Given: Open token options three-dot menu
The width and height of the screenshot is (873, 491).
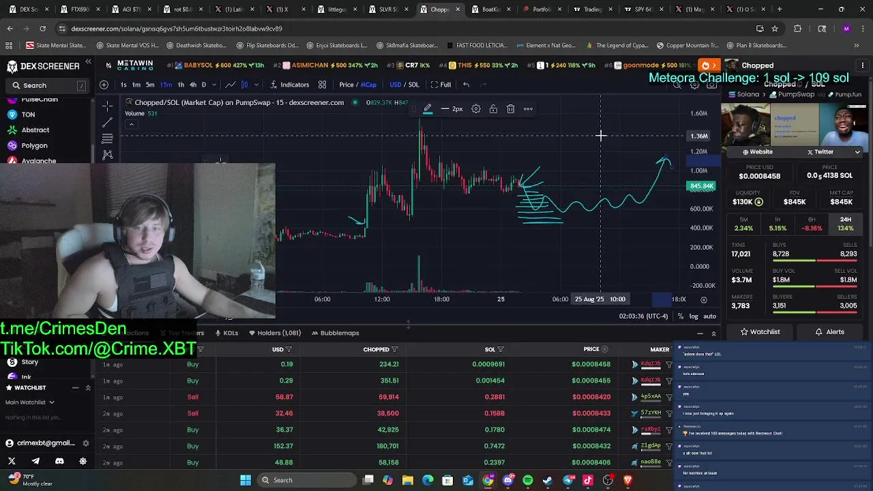Looking at the screenshot, I should click(863, 65).
